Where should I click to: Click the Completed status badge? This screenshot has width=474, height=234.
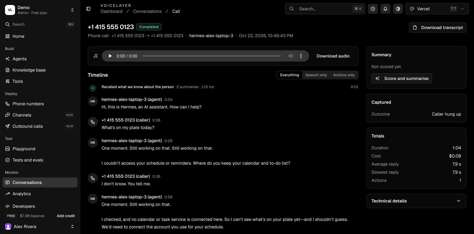click(x=149, y=27)
